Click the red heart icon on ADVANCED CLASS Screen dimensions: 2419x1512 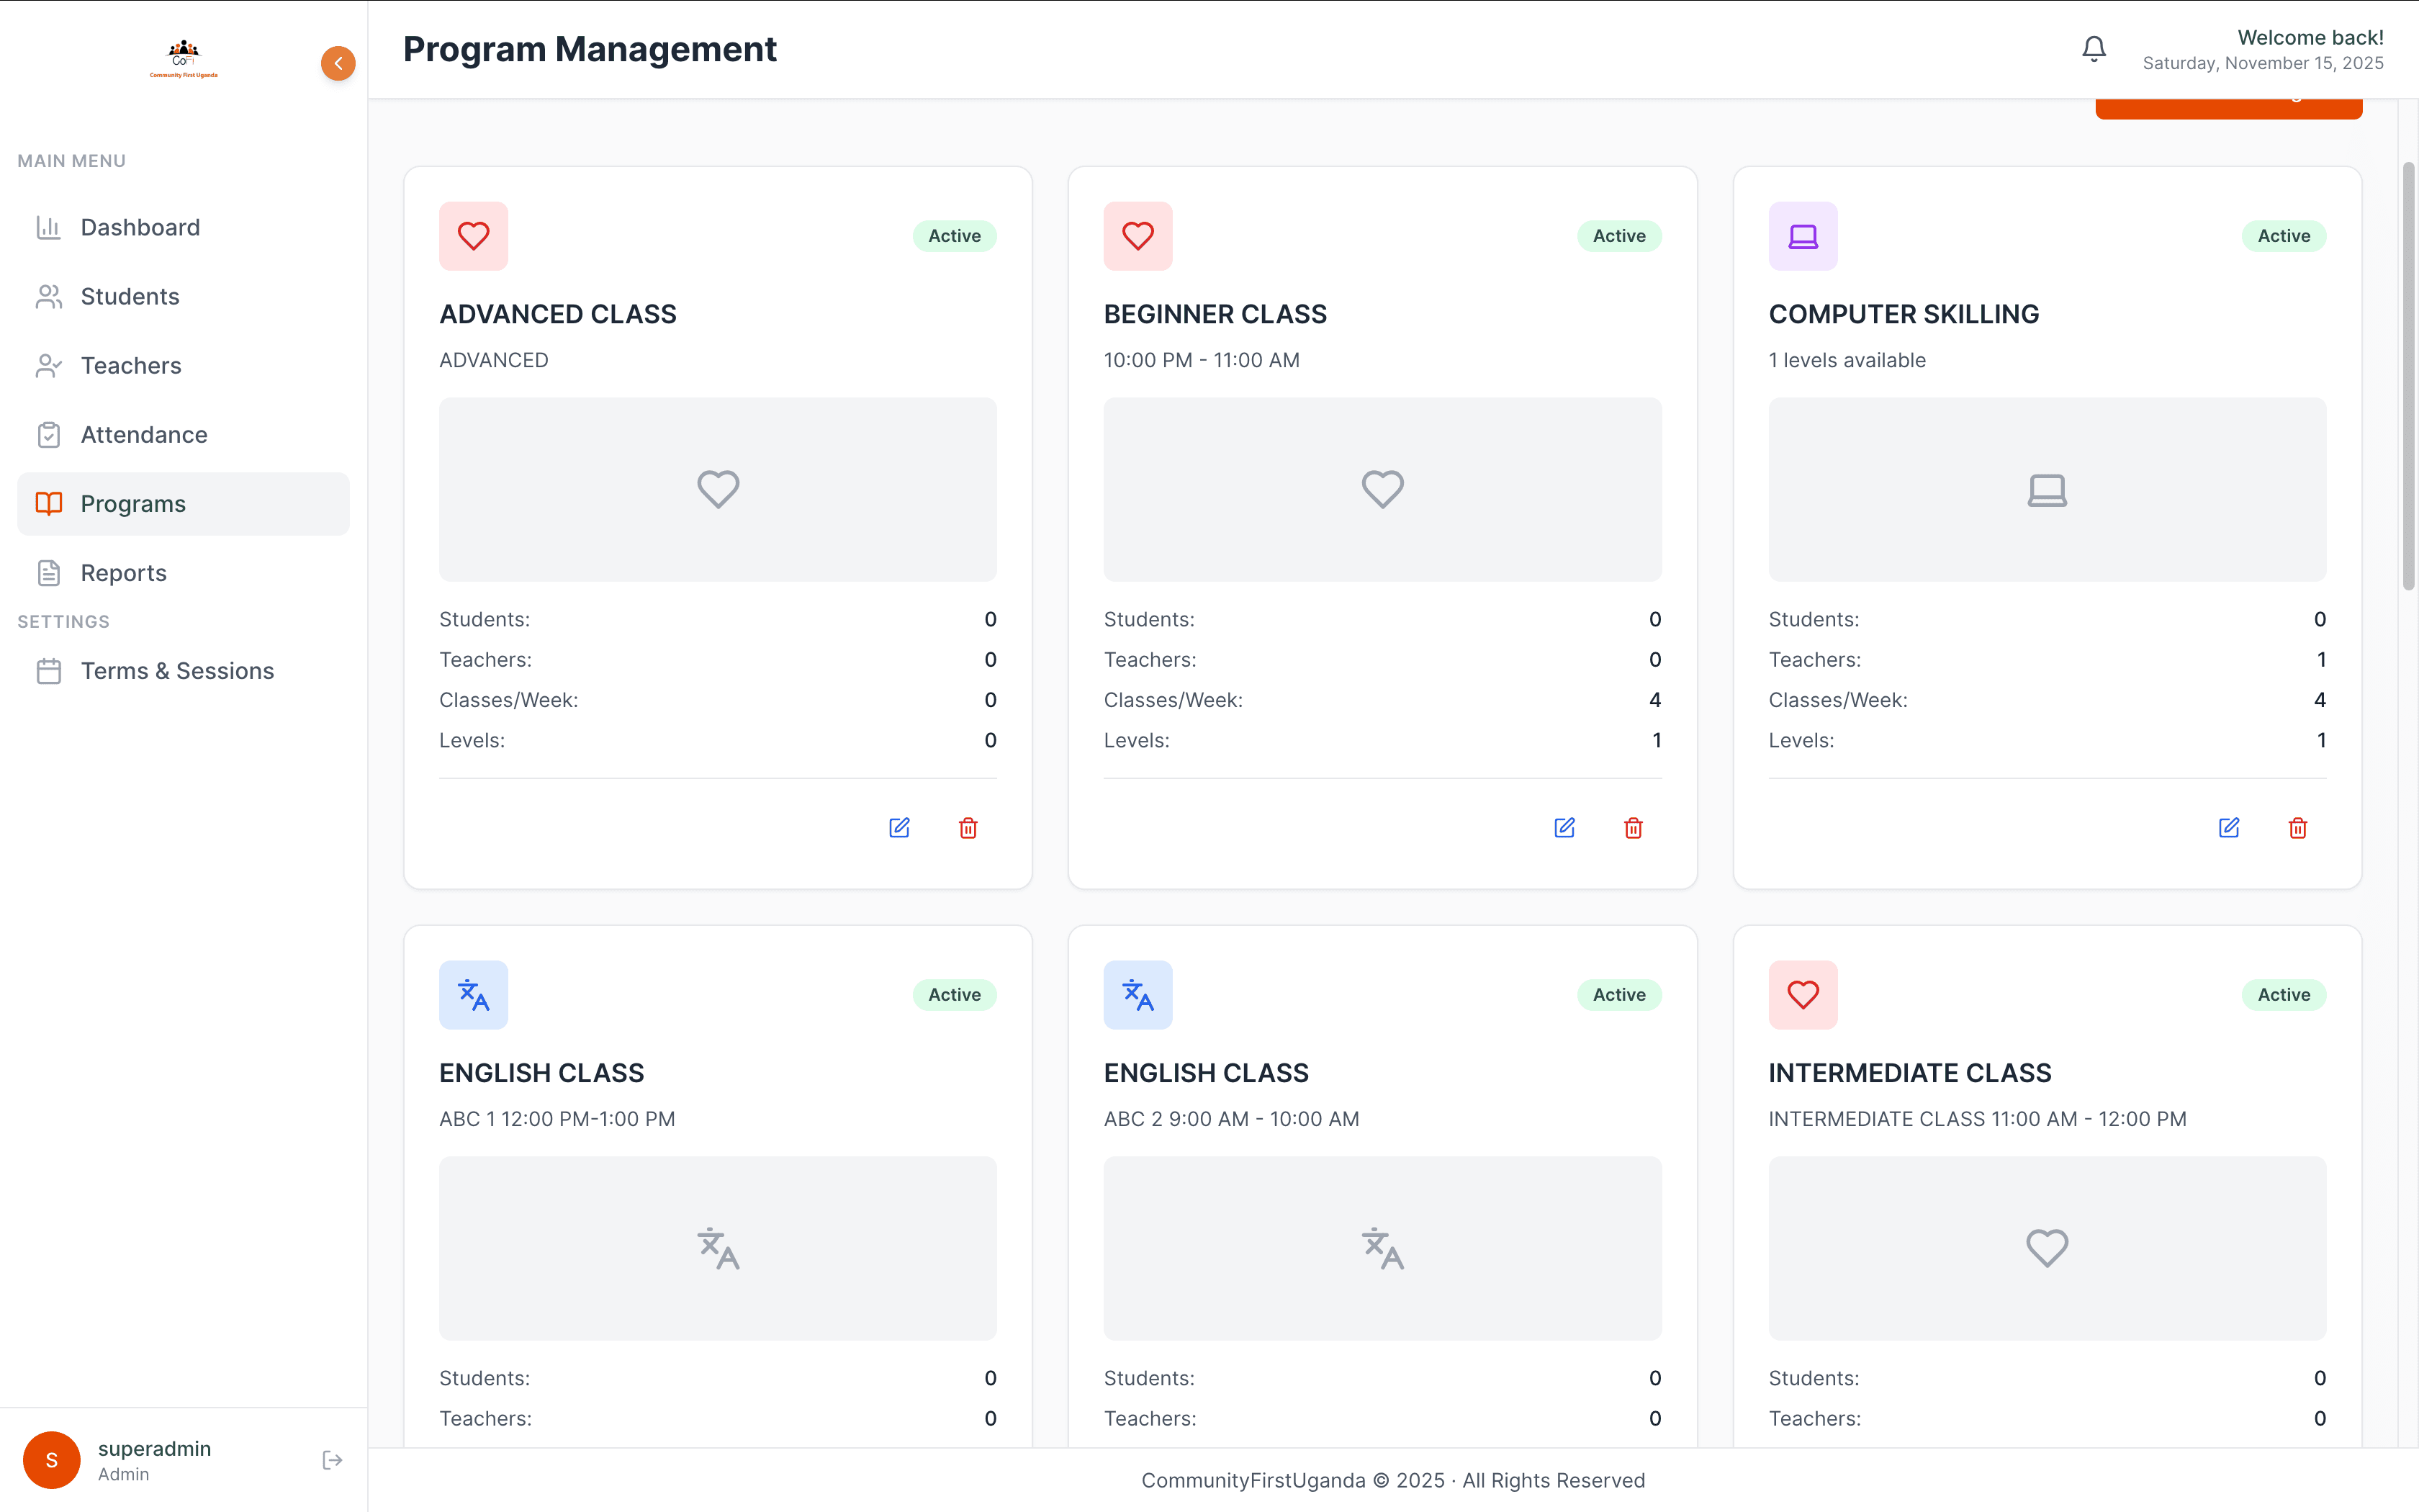coord(474,236)
